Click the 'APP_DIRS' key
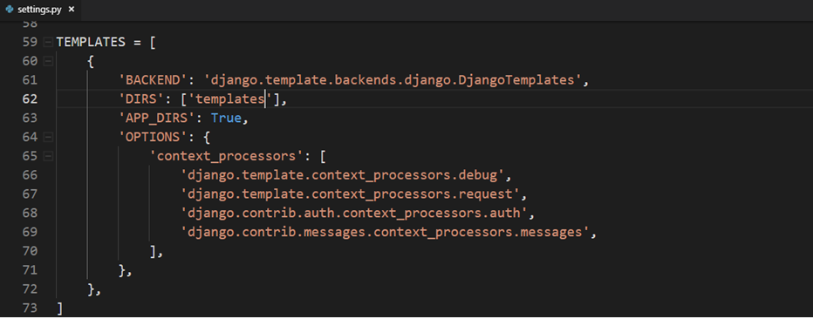This screenshot has width=813, height=319. (x=158, y=118)
